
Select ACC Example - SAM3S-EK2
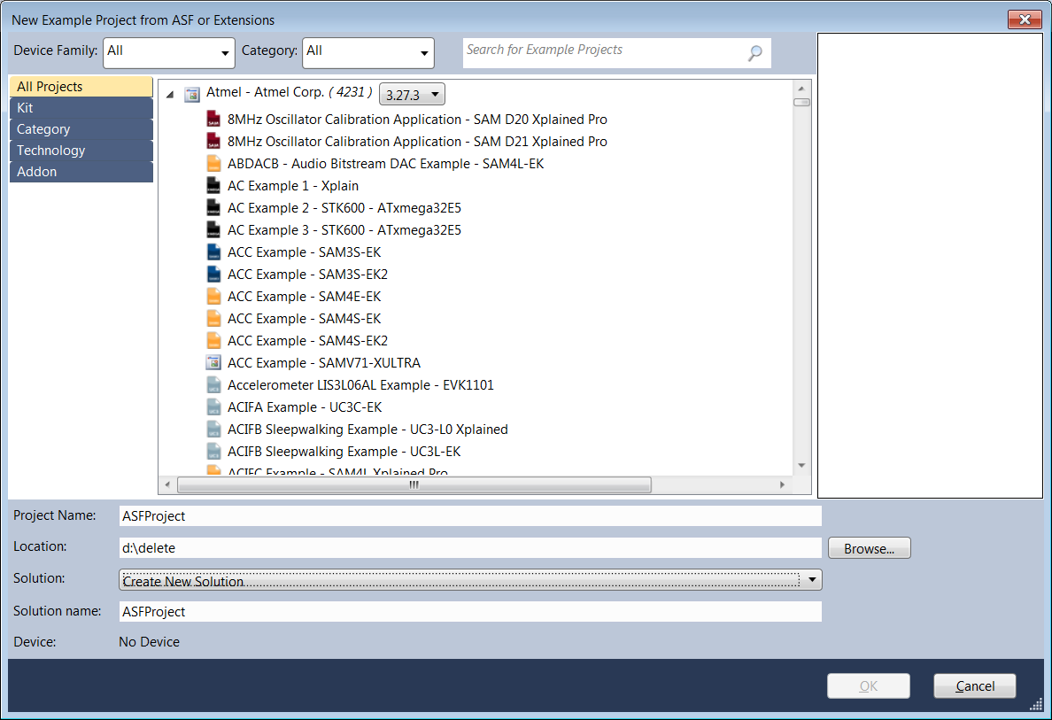pyautogui.click(x=307, y=275)
